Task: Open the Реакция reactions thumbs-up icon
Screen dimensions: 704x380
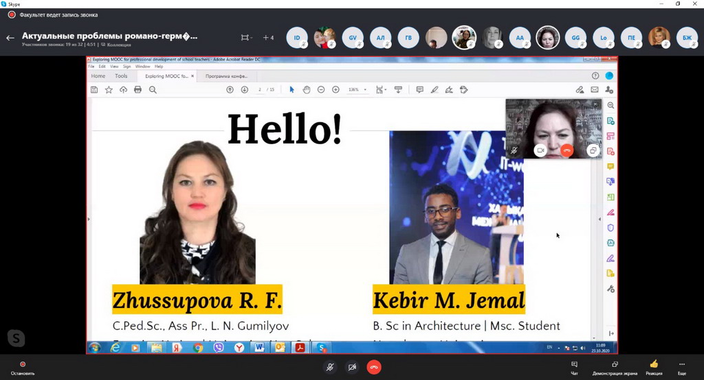Action: [654, 364]
